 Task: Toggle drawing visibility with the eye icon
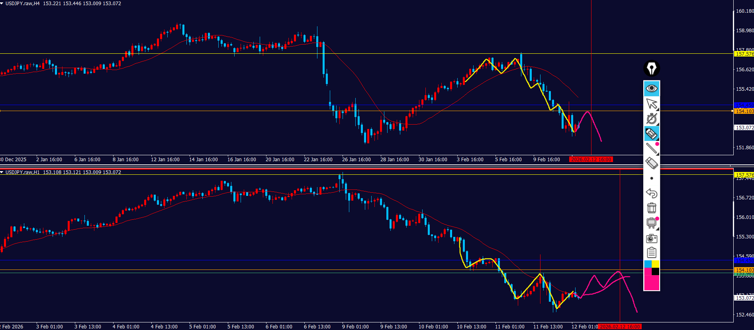[x=651, y=88]
